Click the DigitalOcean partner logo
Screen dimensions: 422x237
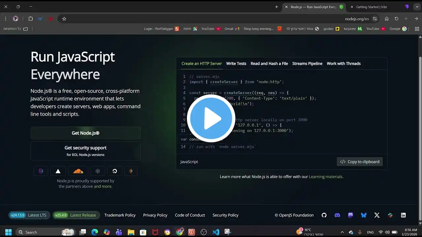tap(115, 171)
